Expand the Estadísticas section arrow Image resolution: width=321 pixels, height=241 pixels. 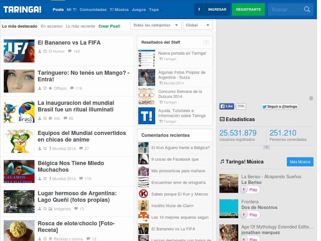point(266,147)
